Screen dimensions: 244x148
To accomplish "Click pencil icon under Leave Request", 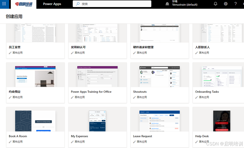I will click(135, 142).
